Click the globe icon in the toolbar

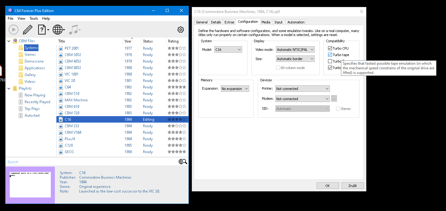pyautogui.click(x=58, y=30)
